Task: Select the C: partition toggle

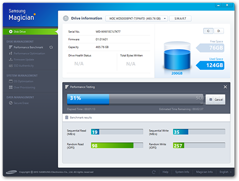Action: pos(208,31)
